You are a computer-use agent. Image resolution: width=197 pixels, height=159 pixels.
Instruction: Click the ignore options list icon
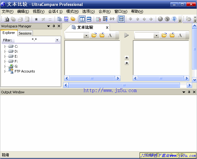point(98,19)
